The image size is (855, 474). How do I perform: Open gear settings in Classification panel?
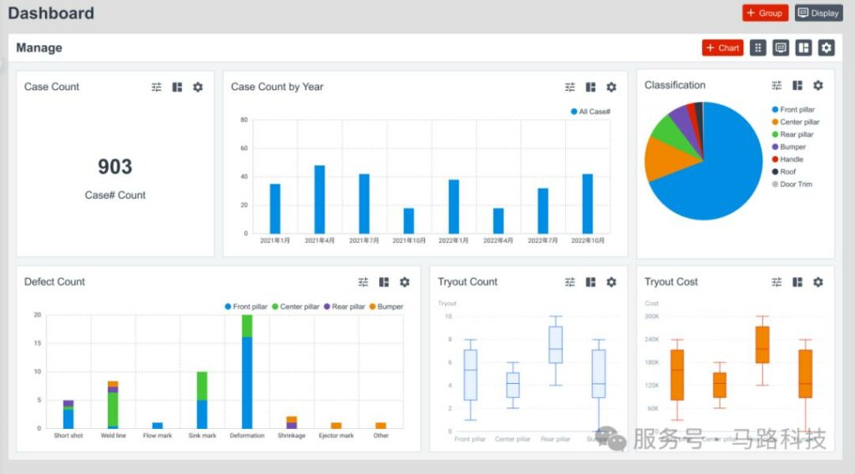817,85
